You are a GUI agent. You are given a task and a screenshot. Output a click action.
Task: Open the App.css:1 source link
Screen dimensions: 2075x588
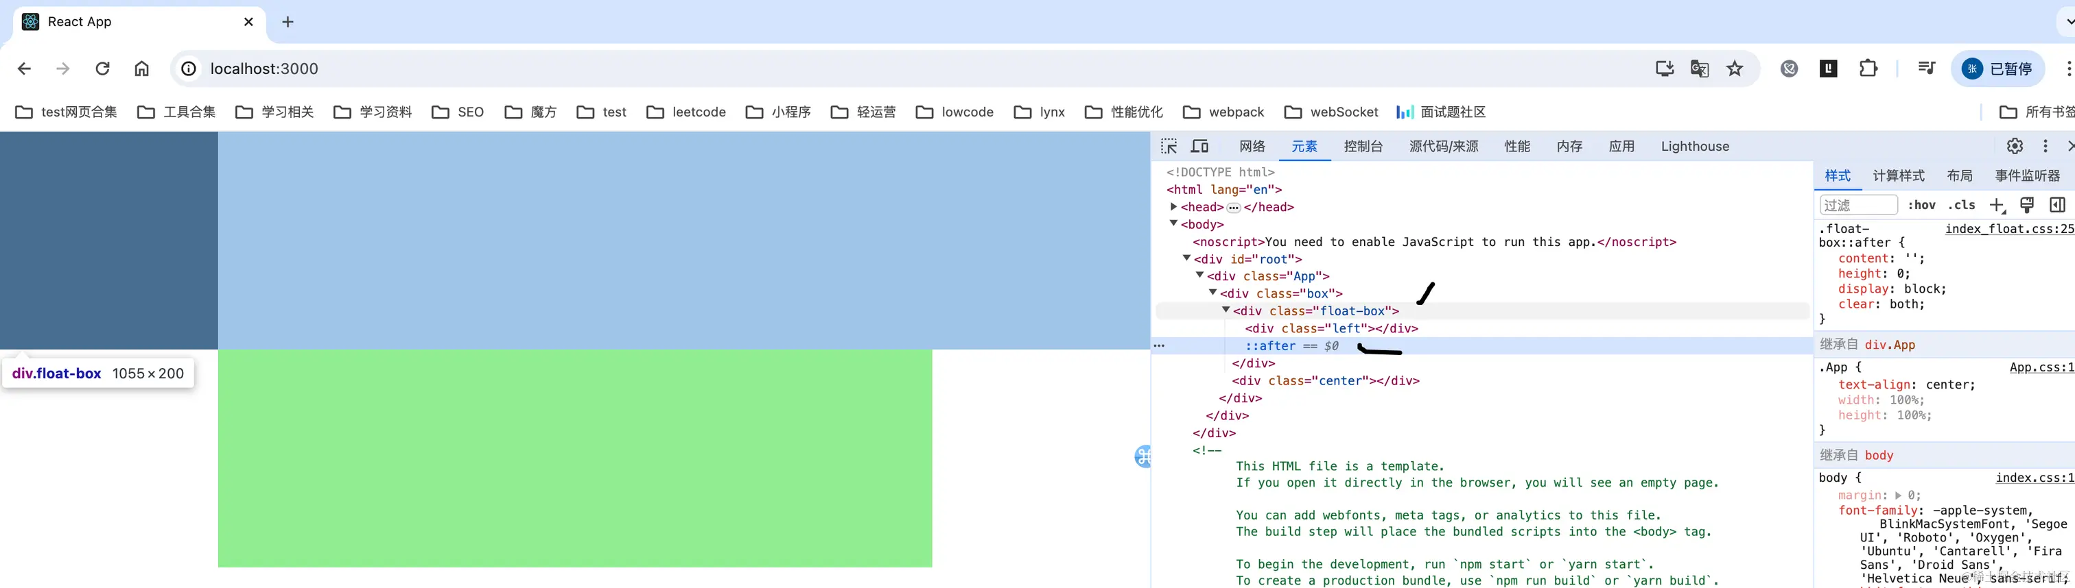(2042, 367)
